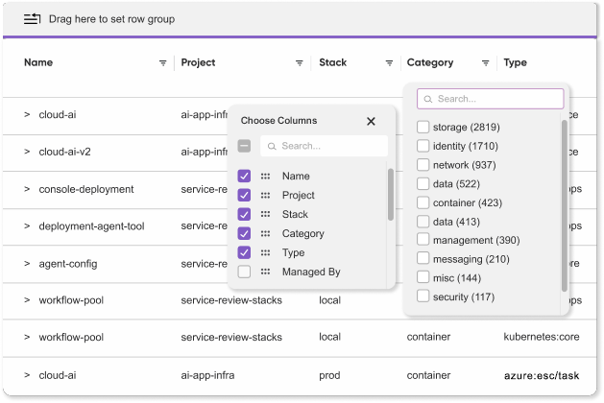Image resolution: width=604 pixels, height=403 pixels.
Task: Expand the deployment-agent-tool row
Action: tap(27, 225)
